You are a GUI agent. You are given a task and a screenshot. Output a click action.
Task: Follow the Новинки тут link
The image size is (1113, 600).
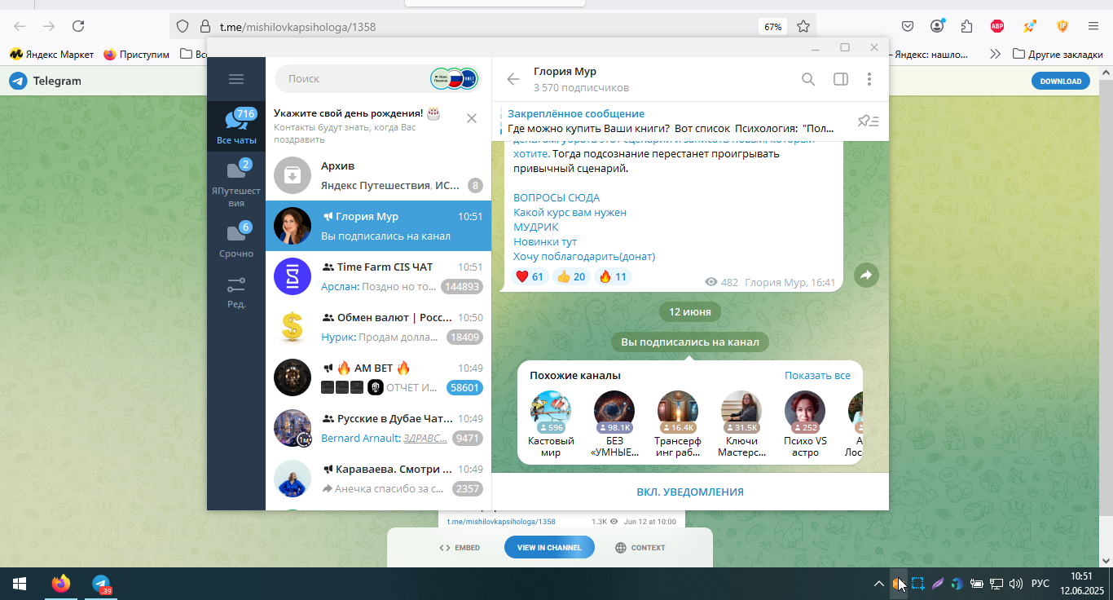pos(545,241)
